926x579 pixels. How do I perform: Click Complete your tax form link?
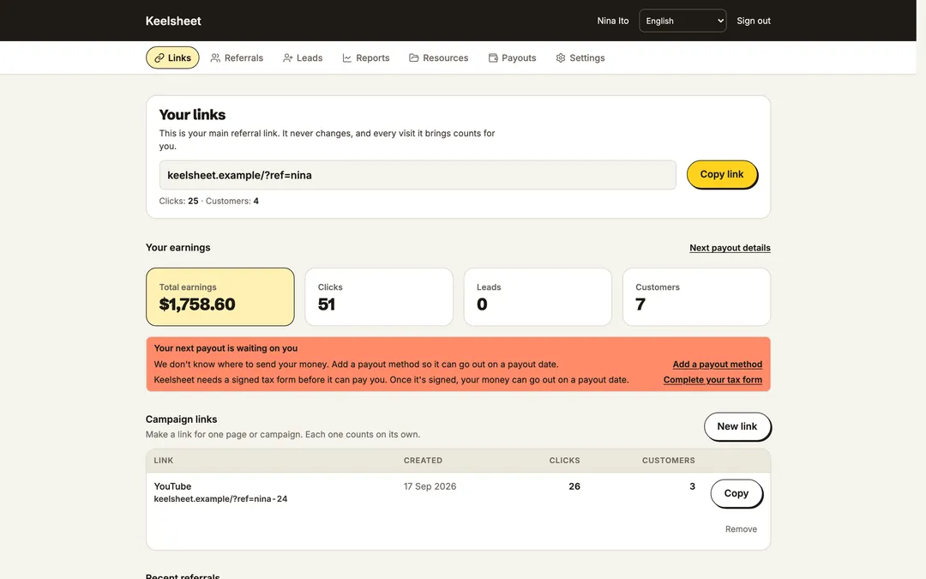pos(713,379)
